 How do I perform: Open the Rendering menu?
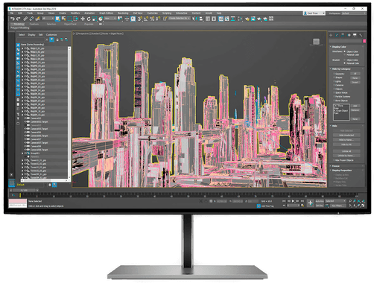[123, 13]
